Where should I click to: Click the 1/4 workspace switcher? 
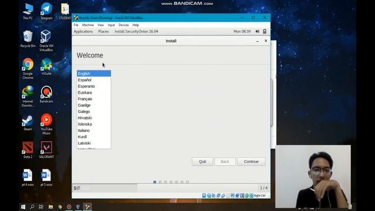coord(264,188)
